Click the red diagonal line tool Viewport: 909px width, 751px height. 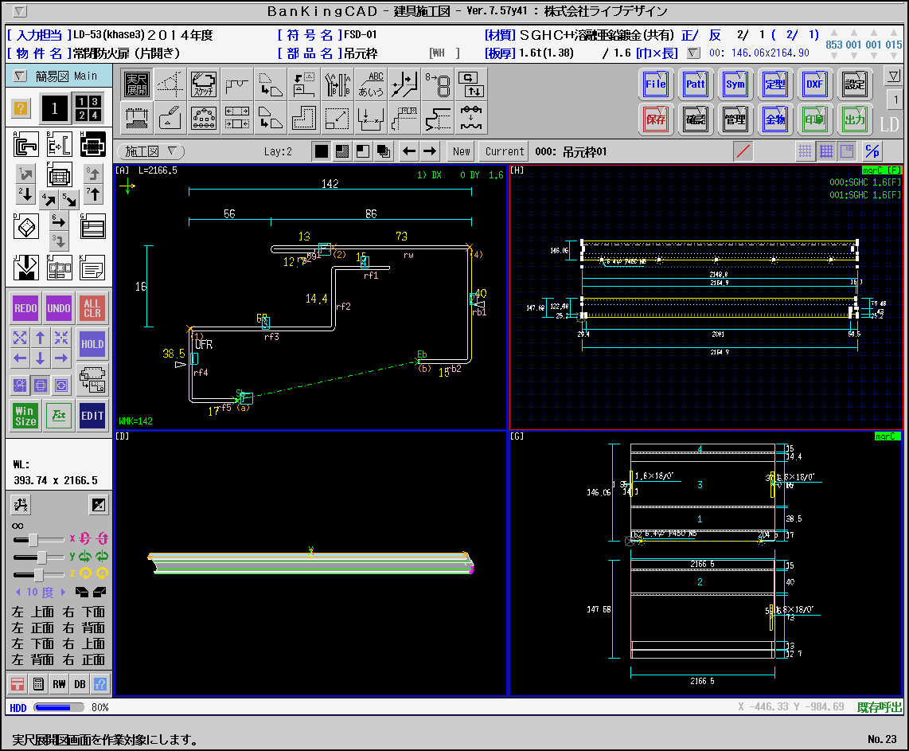coord(743,151)
